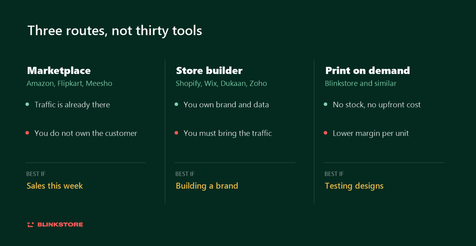This screenshot has width=476, height=246.
Task: Click 'Shopify, Wix, Dukaan, Zoho' subtitle
Action: click(221, 84)
